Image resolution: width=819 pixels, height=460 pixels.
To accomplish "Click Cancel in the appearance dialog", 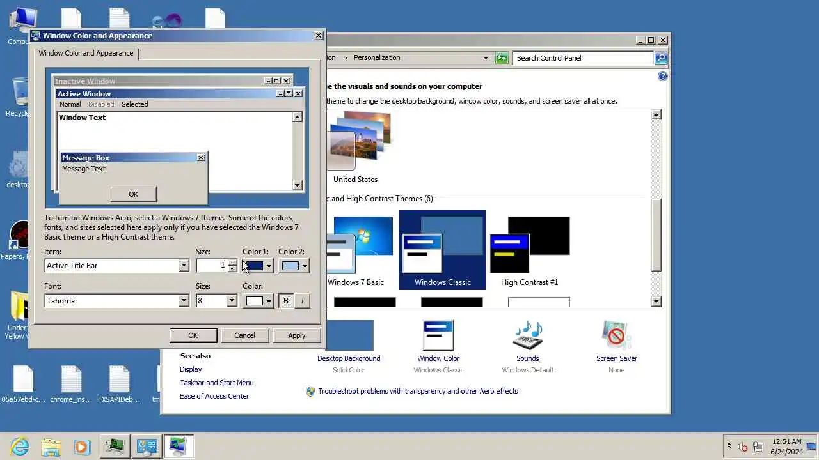I will pyautogui.click(x=244, y=335).
